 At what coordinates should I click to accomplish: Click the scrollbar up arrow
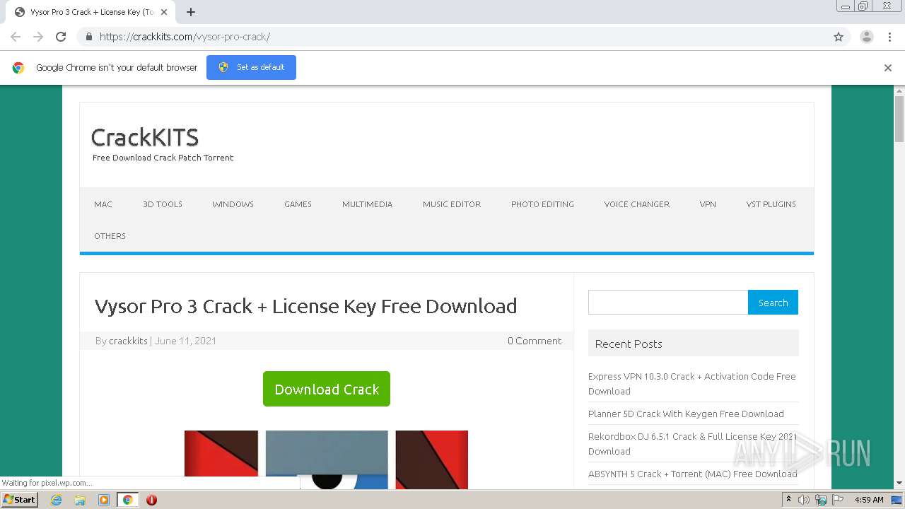coord(899,90)
